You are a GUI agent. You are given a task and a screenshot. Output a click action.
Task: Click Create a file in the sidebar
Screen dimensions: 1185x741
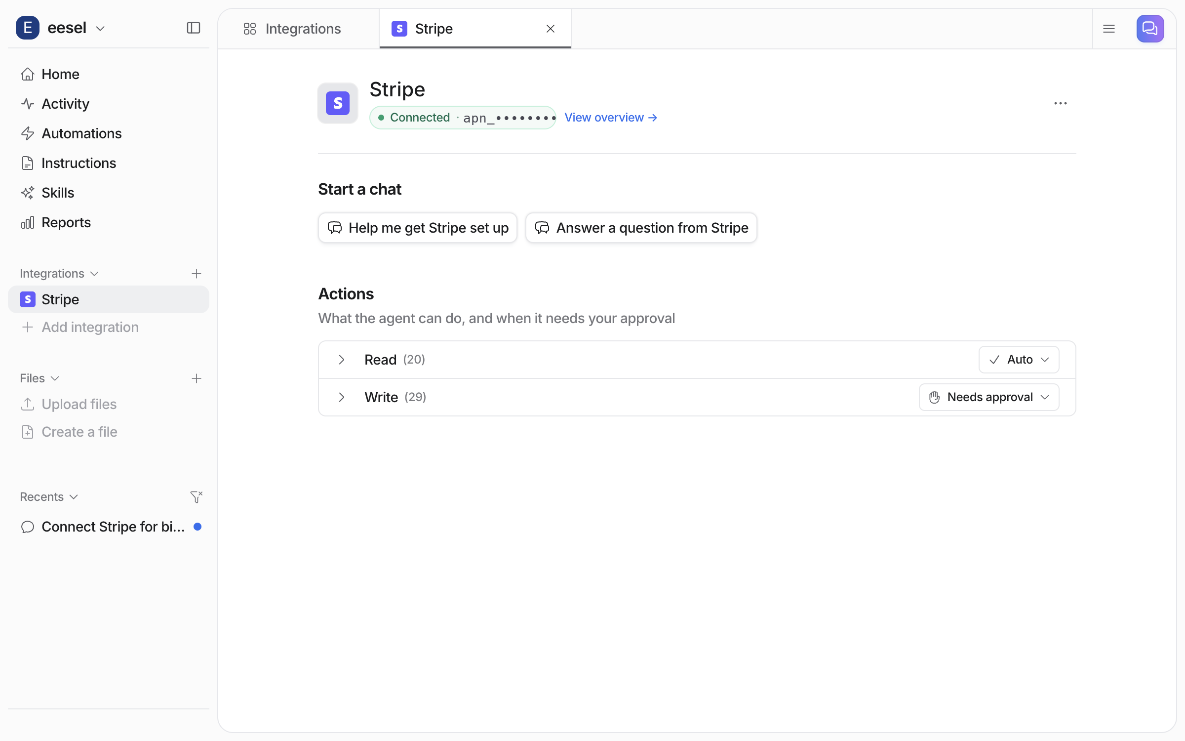[x=109, y=432]
